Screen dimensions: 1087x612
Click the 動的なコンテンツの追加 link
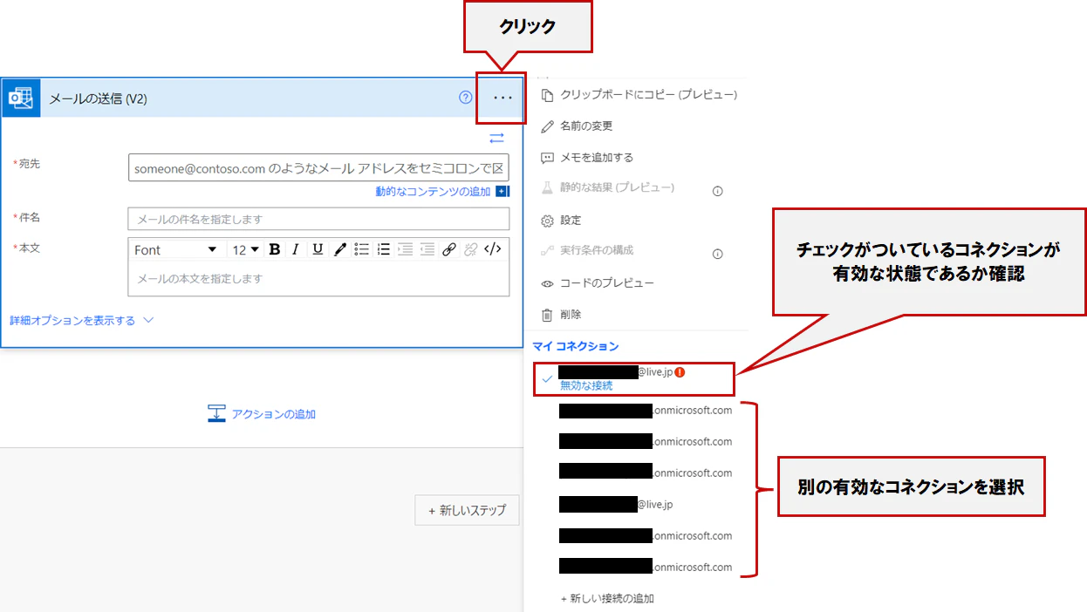point(433,191)
